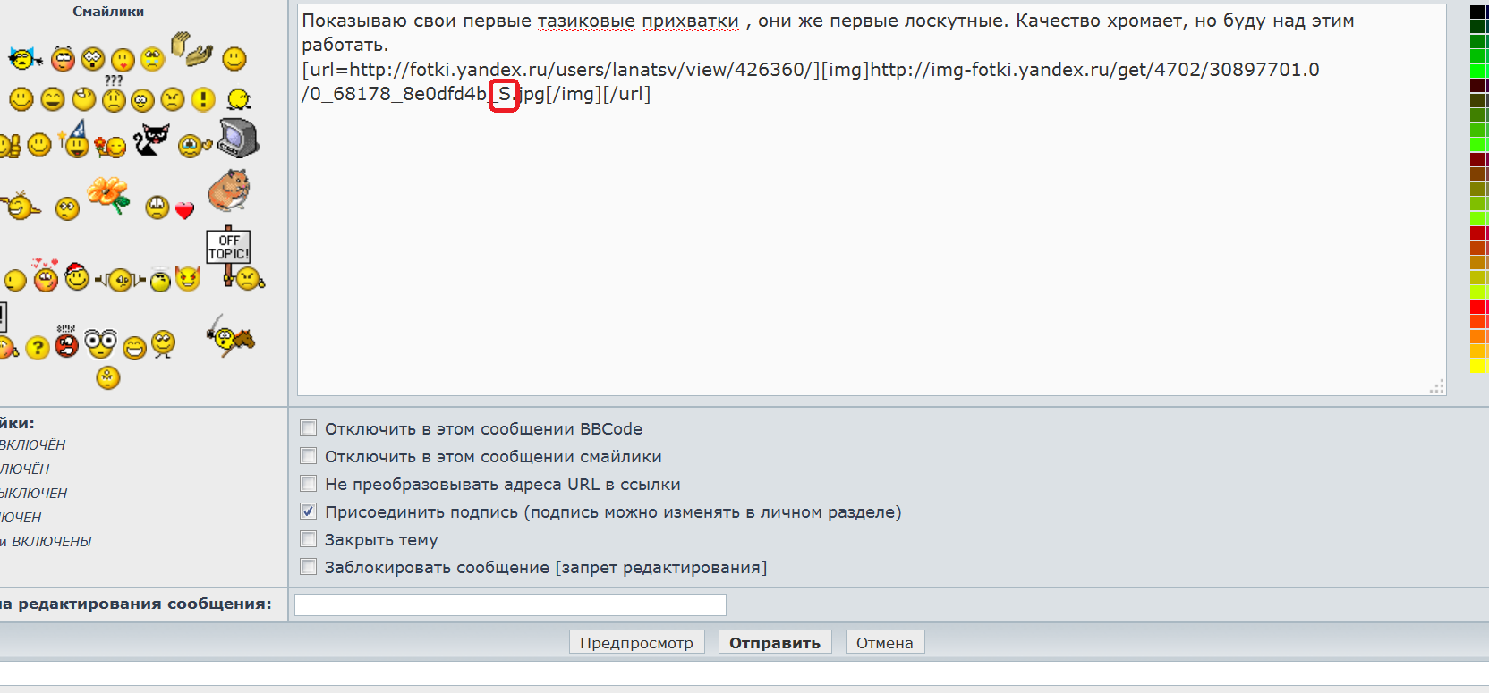Insert the exclamation mark smiley
This screenshot has width=1489, height=693.
pyautogui.click(x=203, y=98)
